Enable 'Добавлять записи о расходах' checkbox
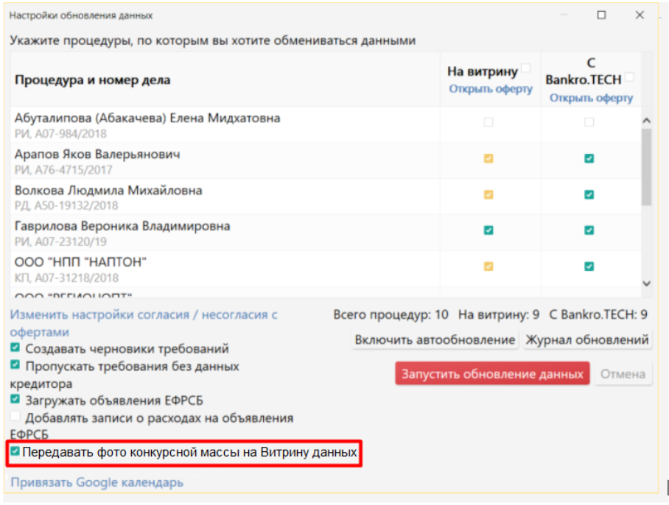The height and width of the screenshot is (505, 669). coord(15,417)
